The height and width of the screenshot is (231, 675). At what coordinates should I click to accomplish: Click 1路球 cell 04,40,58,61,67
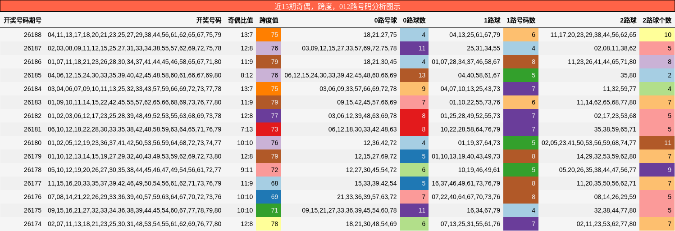point(479,75)
